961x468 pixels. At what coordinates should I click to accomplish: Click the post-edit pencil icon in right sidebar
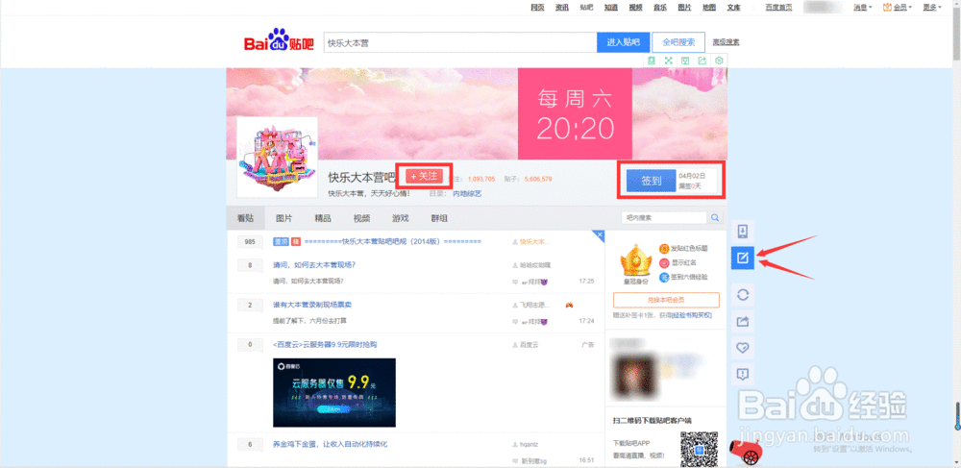pyautogui.click(x=742, y=258)
